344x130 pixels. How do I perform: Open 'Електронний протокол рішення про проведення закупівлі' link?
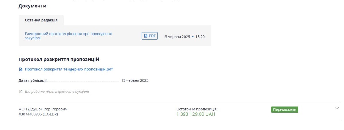tap(69, 36)
